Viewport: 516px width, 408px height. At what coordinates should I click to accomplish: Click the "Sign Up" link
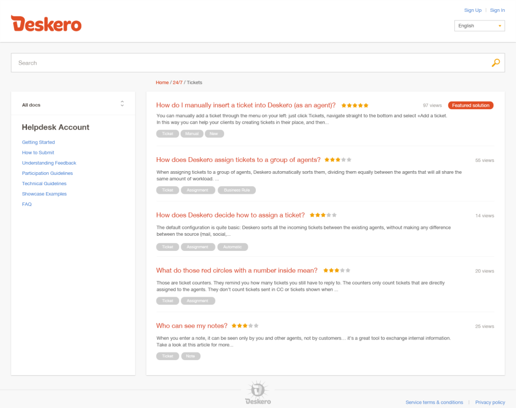[x=472, y=10]
